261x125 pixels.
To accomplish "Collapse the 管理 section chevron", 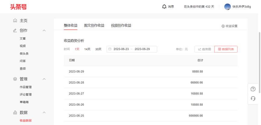I will pyautogui.click(x=44, y=79).
